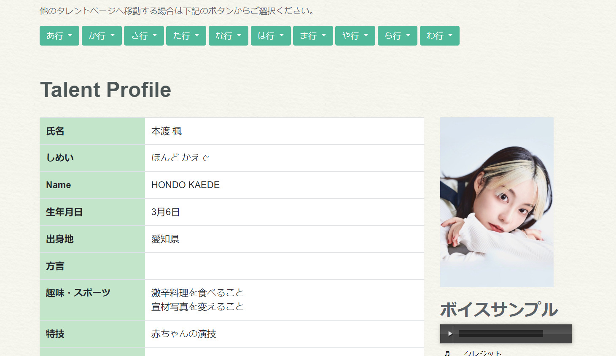
Task: Click the Talent Profile heading
Action: pyautogui.click(x=105, y=90)
